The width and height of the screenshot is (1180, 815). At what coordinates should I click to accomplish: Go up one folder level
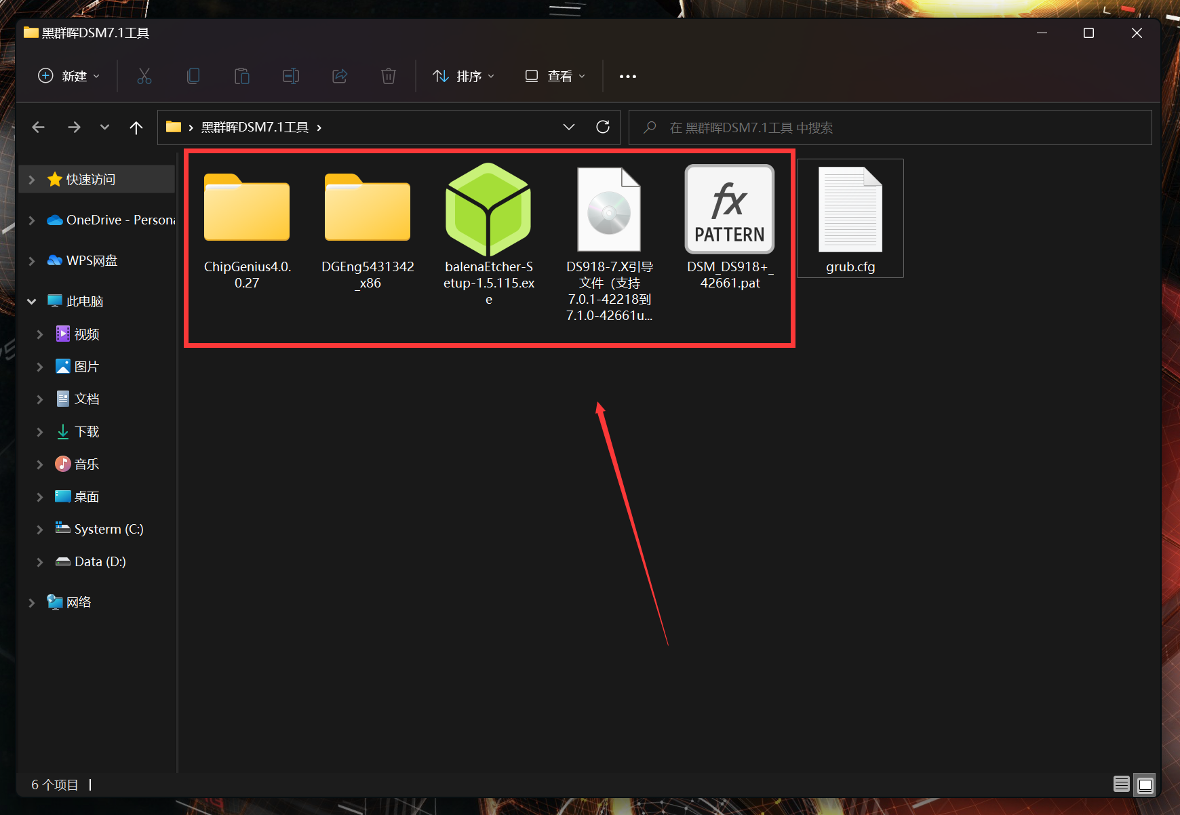136,127
